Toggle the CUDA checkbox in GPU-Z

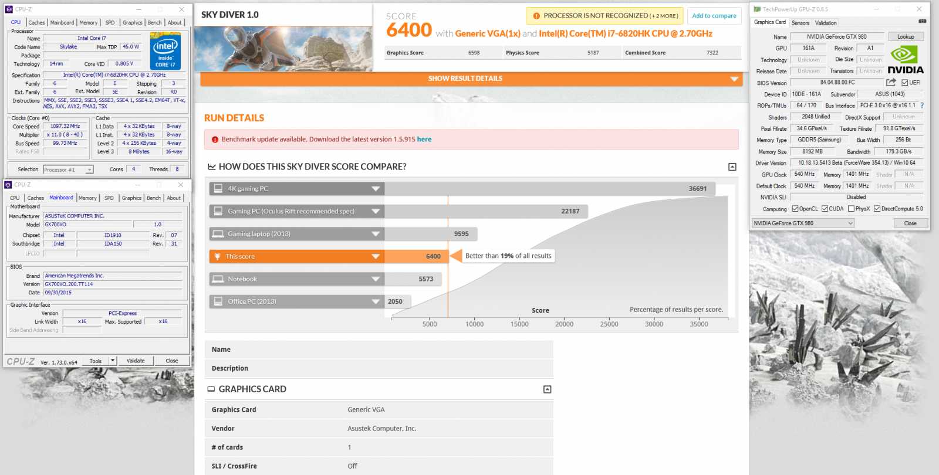click(x=825, y=209)
